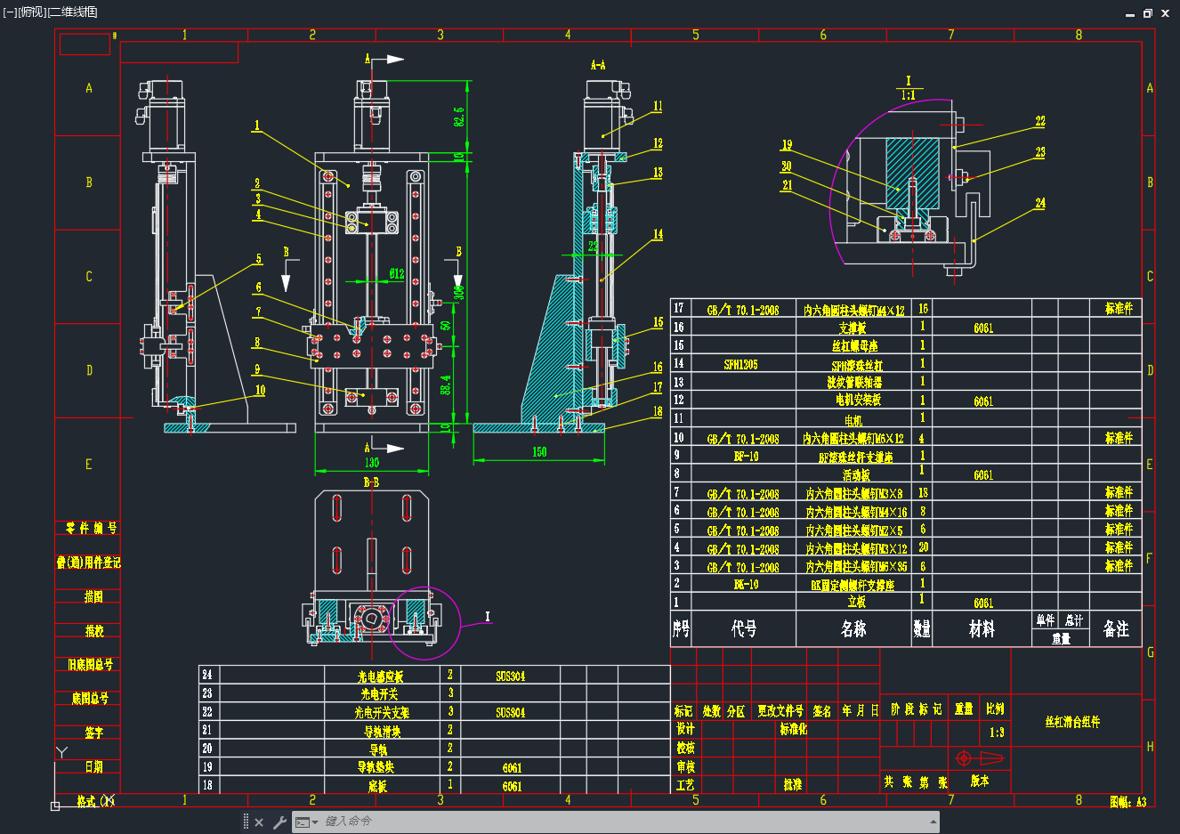Image resolution: width=1180 pixels, height=834 pixels.
Task: Select the title block label "工艺"
Action: pos(685,785)
